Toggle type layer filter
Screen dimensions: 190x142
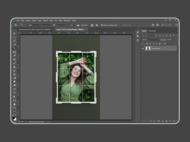tap(163, 36)
